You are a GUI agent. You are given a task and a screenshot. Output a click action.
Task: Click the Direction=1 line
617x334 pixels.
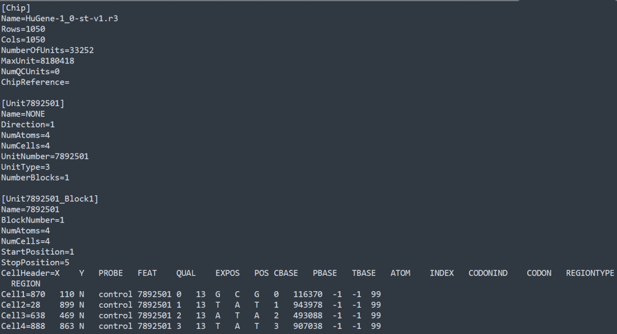28,124
